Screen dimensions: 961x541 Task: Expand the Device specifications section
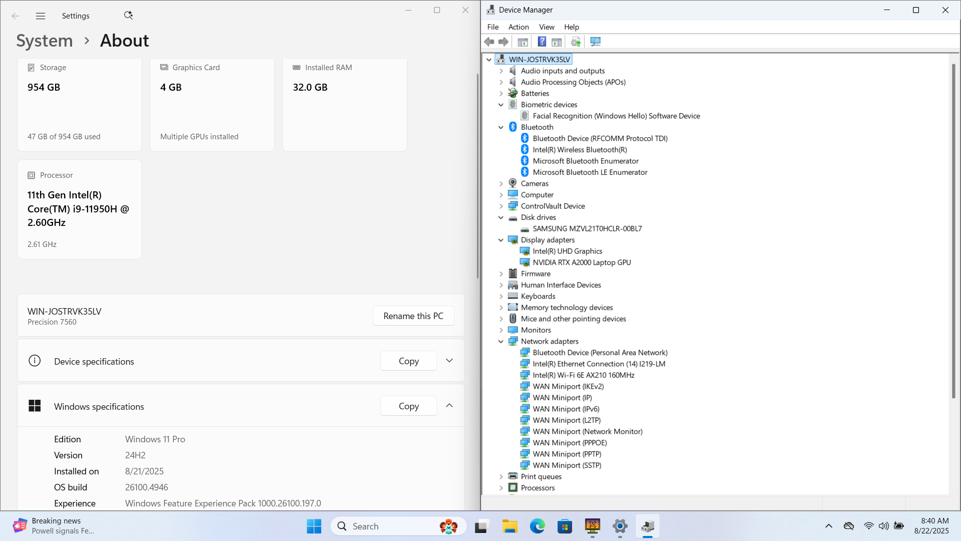pyautogui.click(x=449, y=361)
